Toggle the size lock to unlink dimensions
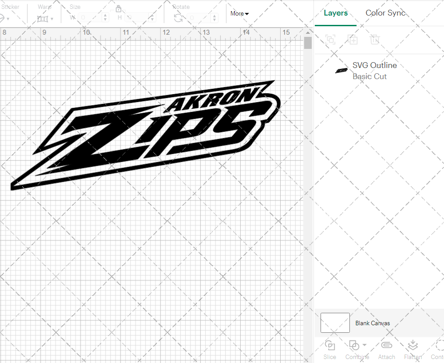This screenshot has width=444, height=363. [119, 8]
